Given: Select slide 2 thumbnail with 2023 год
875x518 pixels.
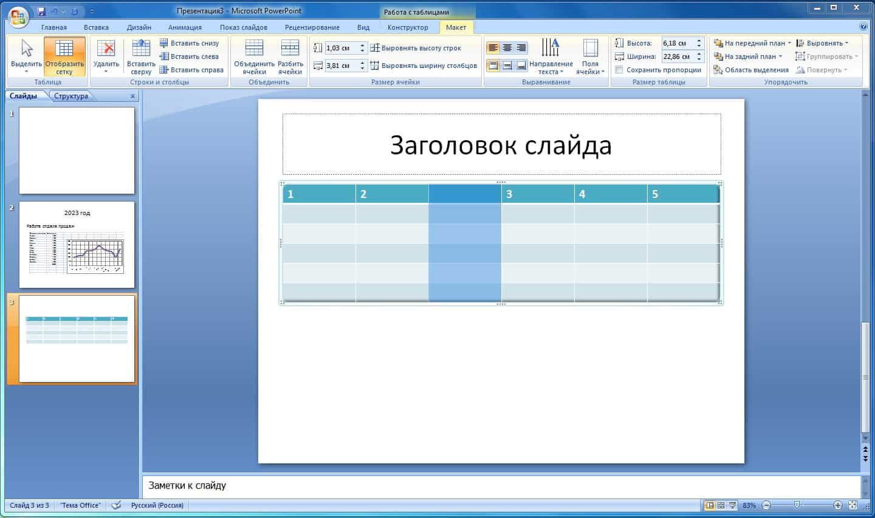Looking at the screenshot, I should tap(77, 245).
